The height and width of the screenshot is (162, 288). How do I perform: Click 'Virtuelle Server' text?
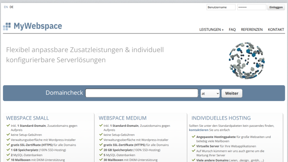click(x=208, y=146)
